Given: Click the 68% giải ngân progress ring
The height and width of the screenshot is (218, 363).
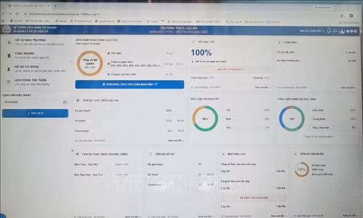Looking at the screenshot, I should 302,170.
